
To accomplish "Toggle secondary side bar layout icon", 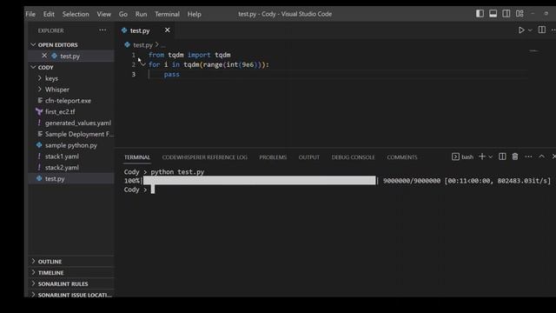I will point(506,14).
